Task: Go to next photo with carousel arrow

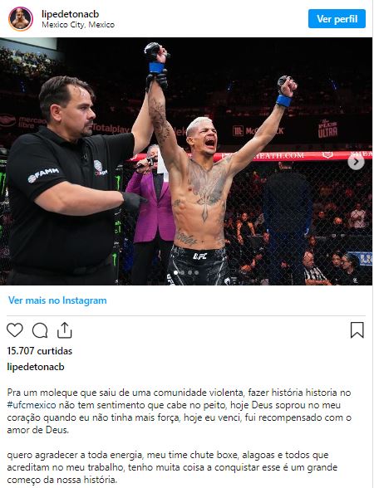Action: [356, 162]
